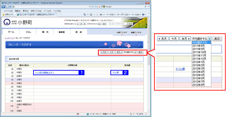Open the ページ(P) command bar menu
227x119 pixels.
coord(111,15)
